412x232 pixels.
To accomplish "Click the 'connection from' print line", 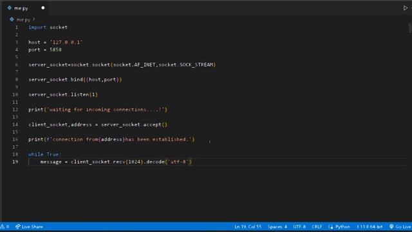I will pyautogui.click(x=111, y=139).
